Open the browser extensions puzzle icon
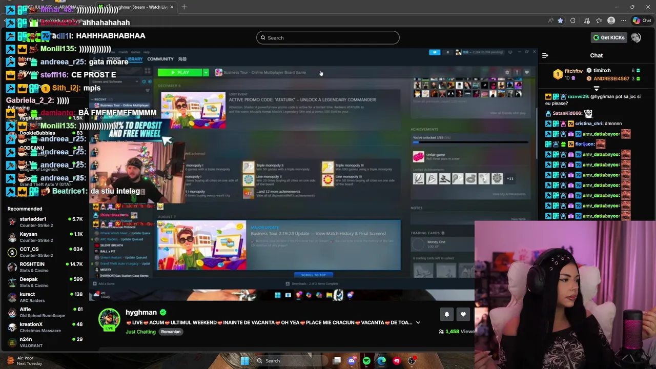Image resolution: width=656 pixels, height=369 pixels. (x=573, y=20)
